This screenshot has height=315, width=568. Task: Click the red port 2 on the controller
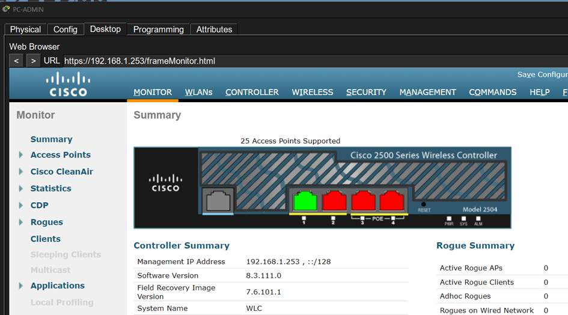point(334,200)
